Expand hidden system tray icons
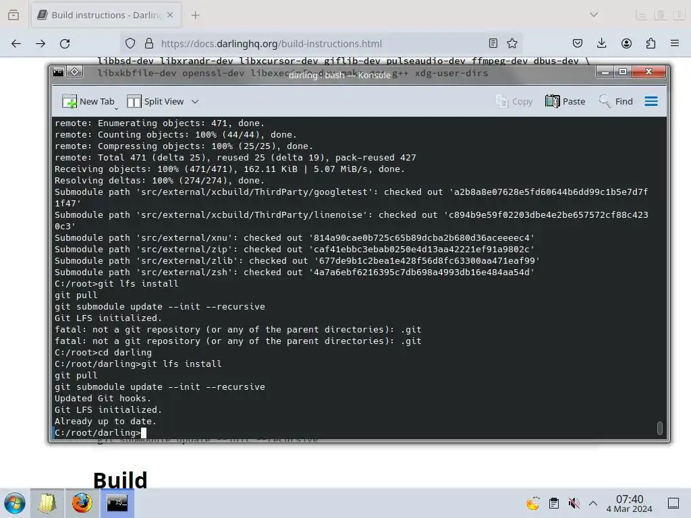The image size is (691, 518). click(593, 503)
